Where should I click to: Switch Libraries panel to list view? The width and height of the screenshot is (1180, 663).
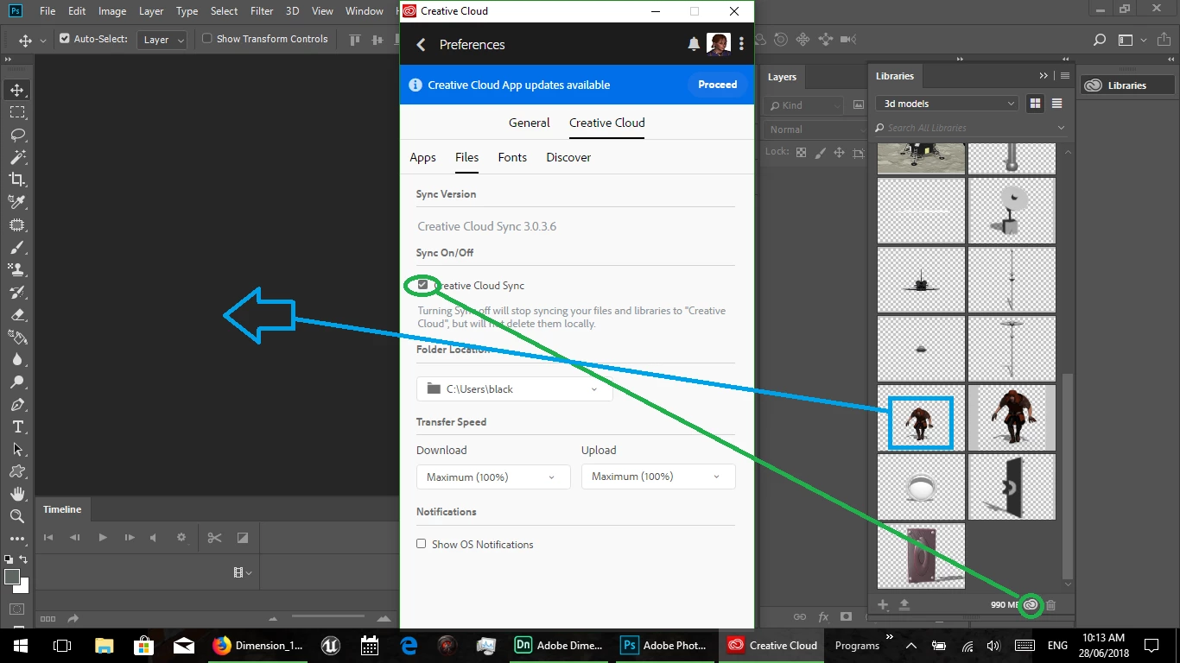(1056, 104)
